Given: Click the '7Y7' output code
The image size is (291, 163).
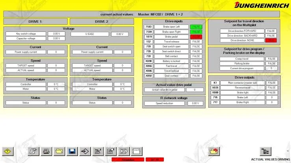Looking at the screenshot, I should click(215, 102).
